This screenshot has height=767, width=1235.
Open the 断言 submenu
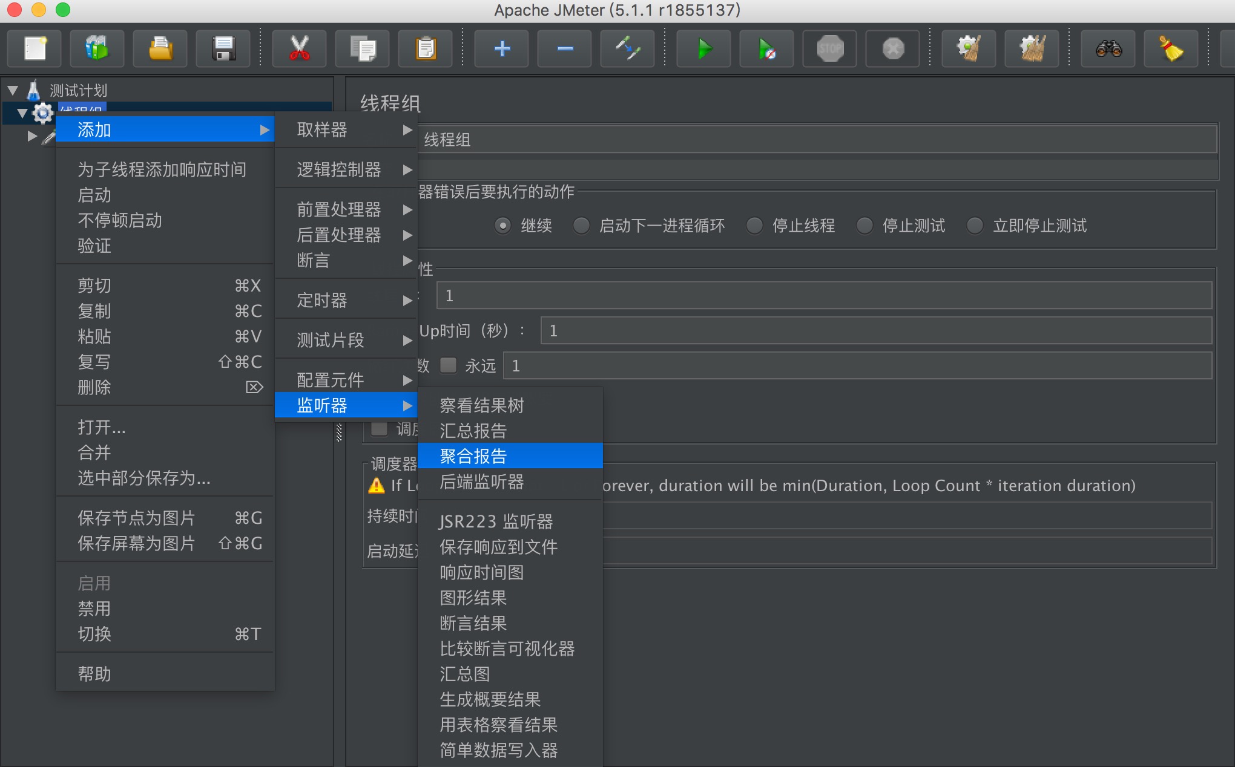point(346,261)
